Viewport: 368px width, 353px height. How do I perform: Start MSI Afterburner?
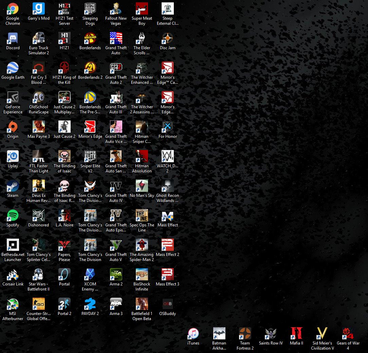pos(13,303)
